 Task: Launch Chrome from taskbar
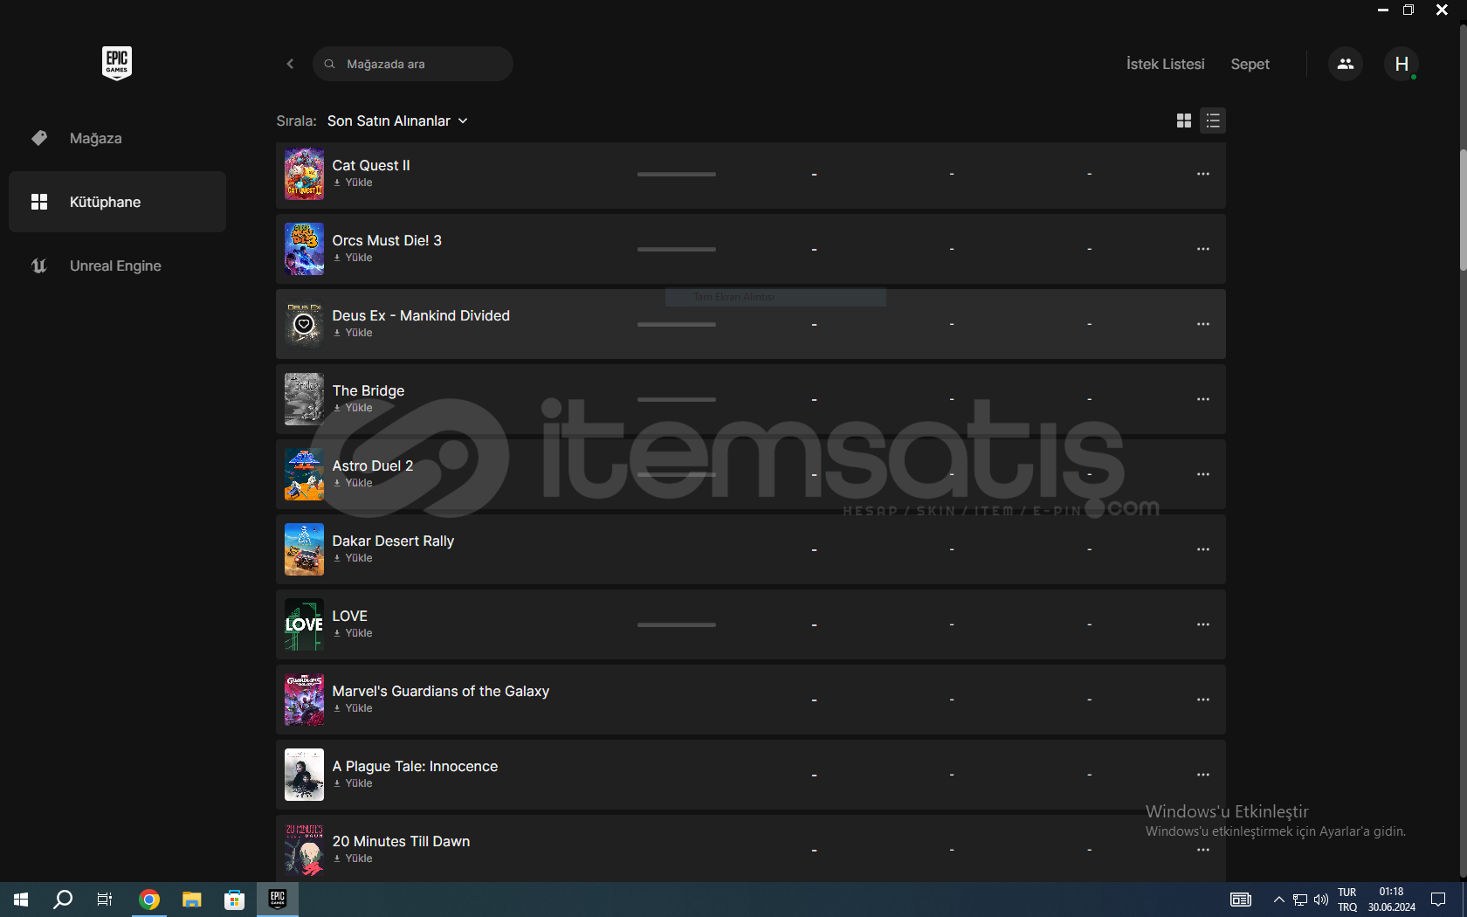pos(149,900)
